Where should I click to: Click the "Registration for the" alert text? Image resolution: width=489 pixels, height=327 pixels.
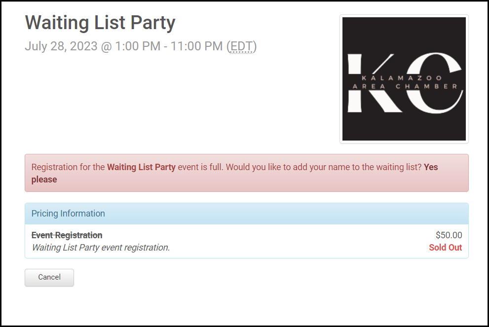[x=68, y=167]
